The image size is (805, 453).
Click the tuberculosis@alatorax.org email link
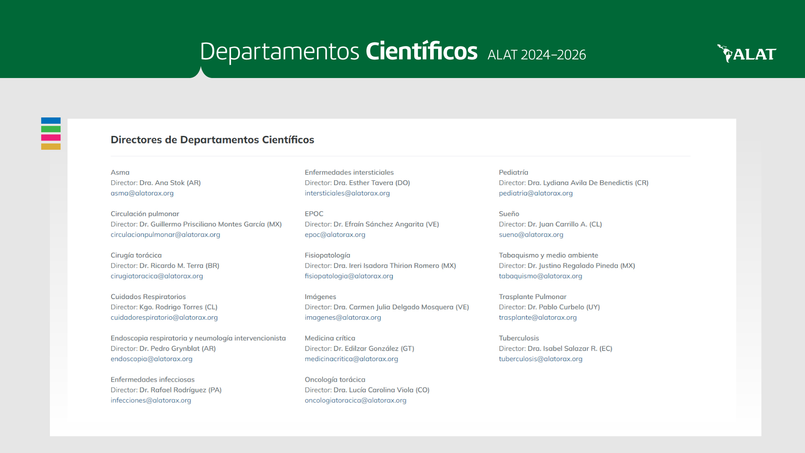point(540,359)
